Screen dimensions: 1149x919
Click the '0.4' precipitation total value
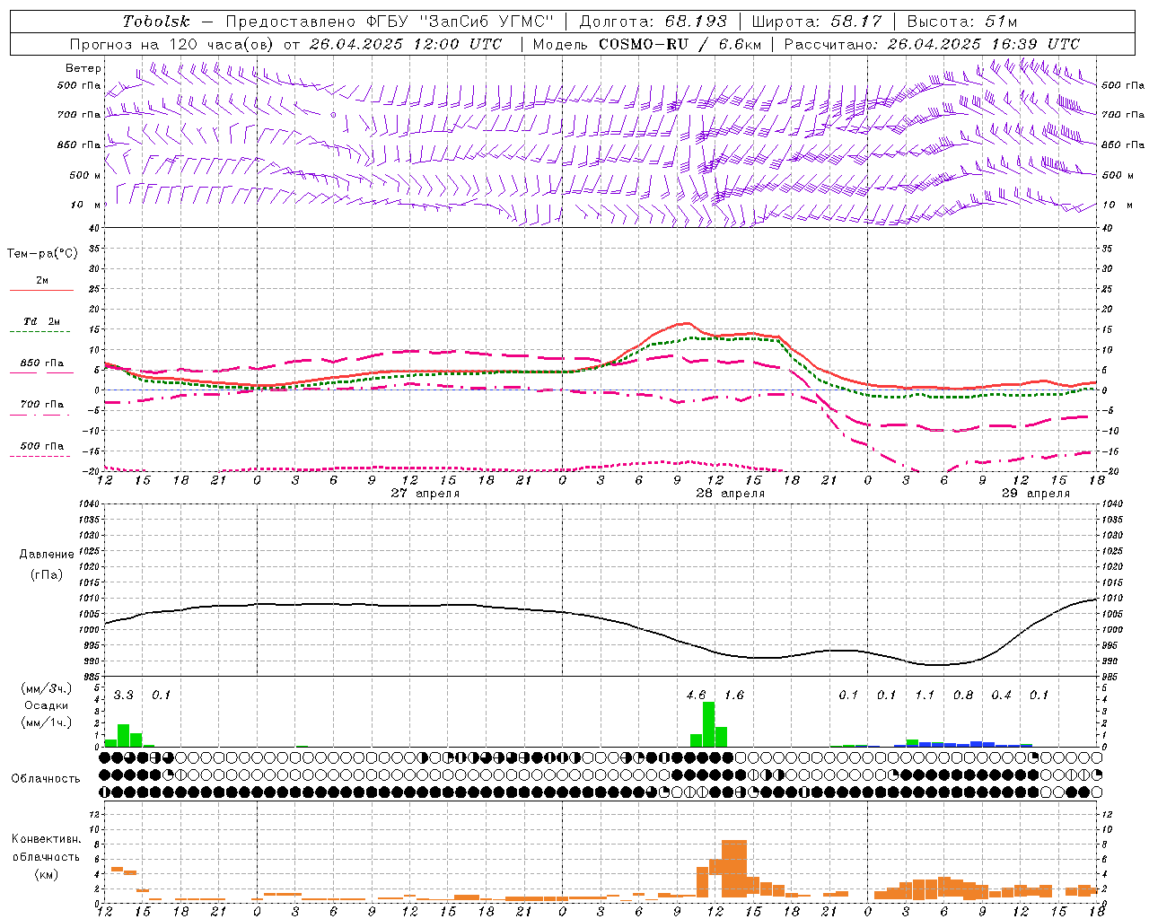click(x=1002, y=696)
